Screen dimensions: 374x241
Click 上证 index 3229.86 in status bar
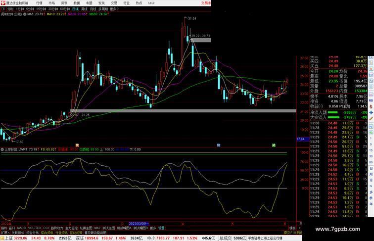click(x=16, y=238)
